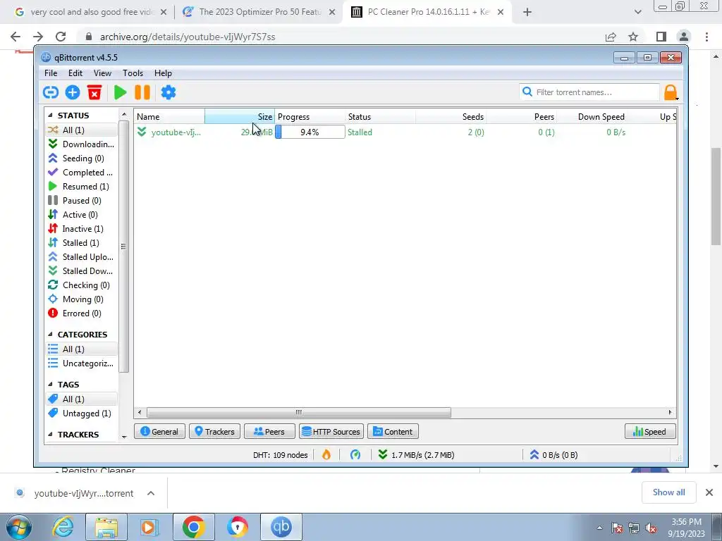Open the Tools menu

click(x=133, y=73)
